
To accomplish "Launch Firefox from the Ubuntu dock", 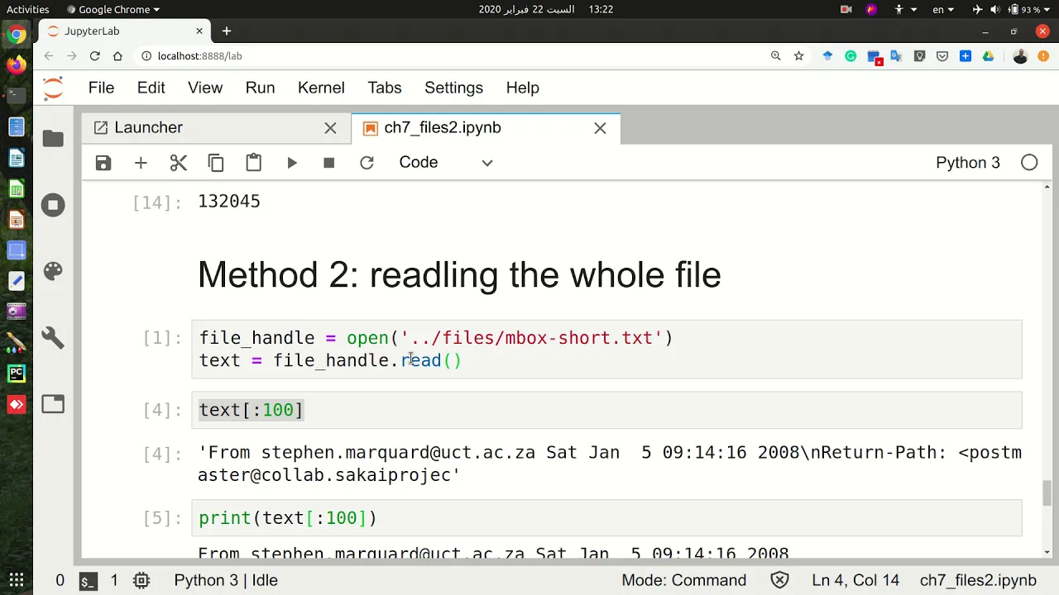I will pyautogui.click(x=17, y=64).
